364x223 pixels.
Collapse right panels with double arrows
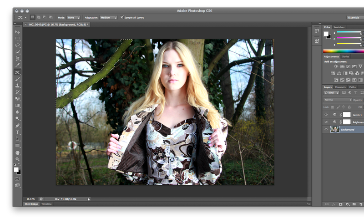(x=320, y=24)
